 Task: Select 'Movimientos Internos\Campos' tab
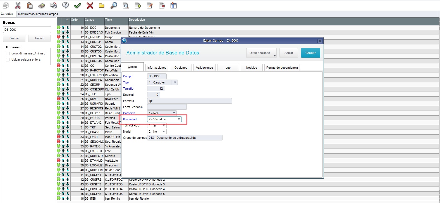[38, 14]
